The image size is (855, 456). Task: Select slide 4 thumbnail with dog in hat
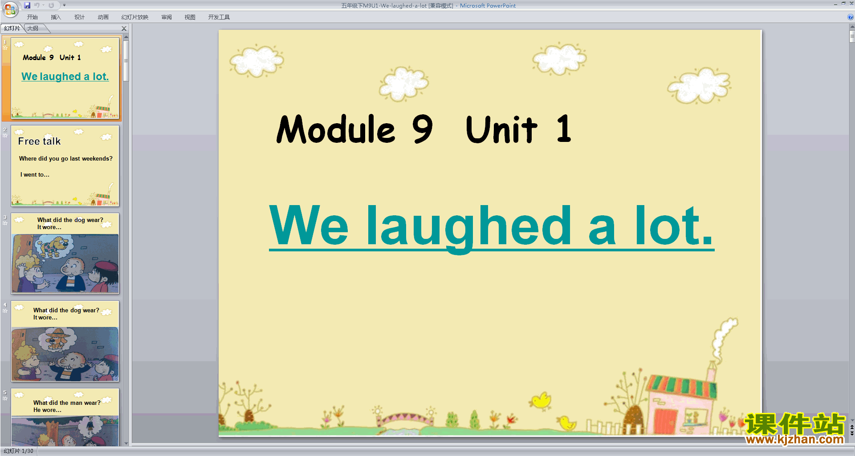(x=65, y=341)
